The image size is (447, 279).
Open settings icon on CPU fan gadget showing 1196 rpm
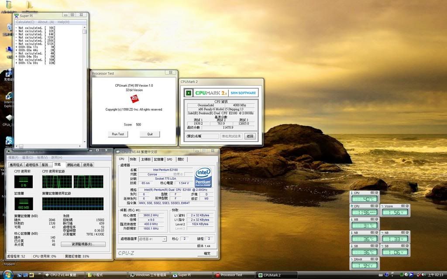coord(372,206)
